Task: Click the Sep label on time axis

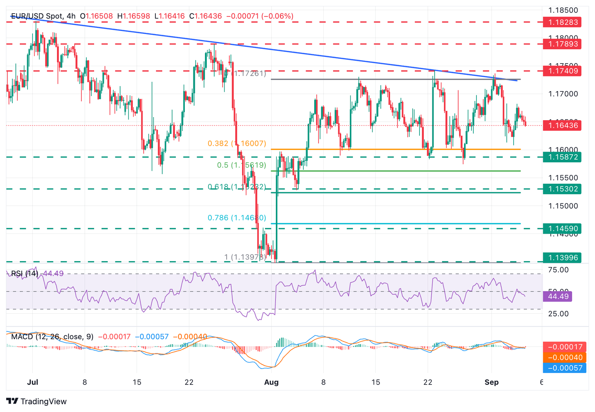Action: [492, 382]
